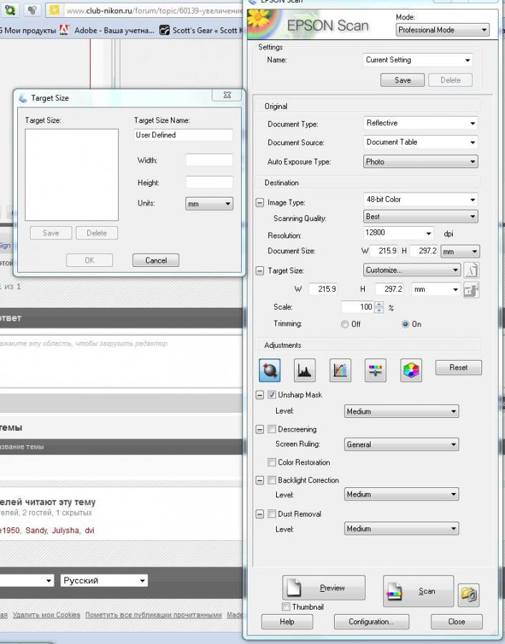
Task: Open the Auto Exposure Type dropdown
Action: point(421,162)
